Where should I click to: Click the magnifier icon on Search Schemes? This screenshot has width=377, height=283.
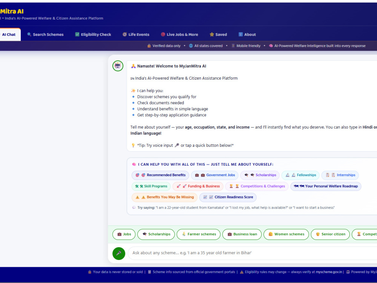[x=29, y=34]
